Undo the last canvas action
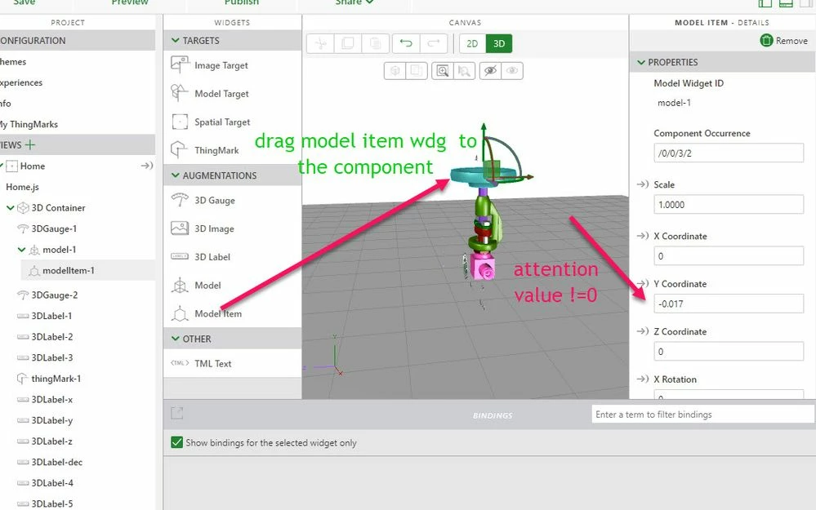This screenshot has width=816, height=510. [406, 44]
